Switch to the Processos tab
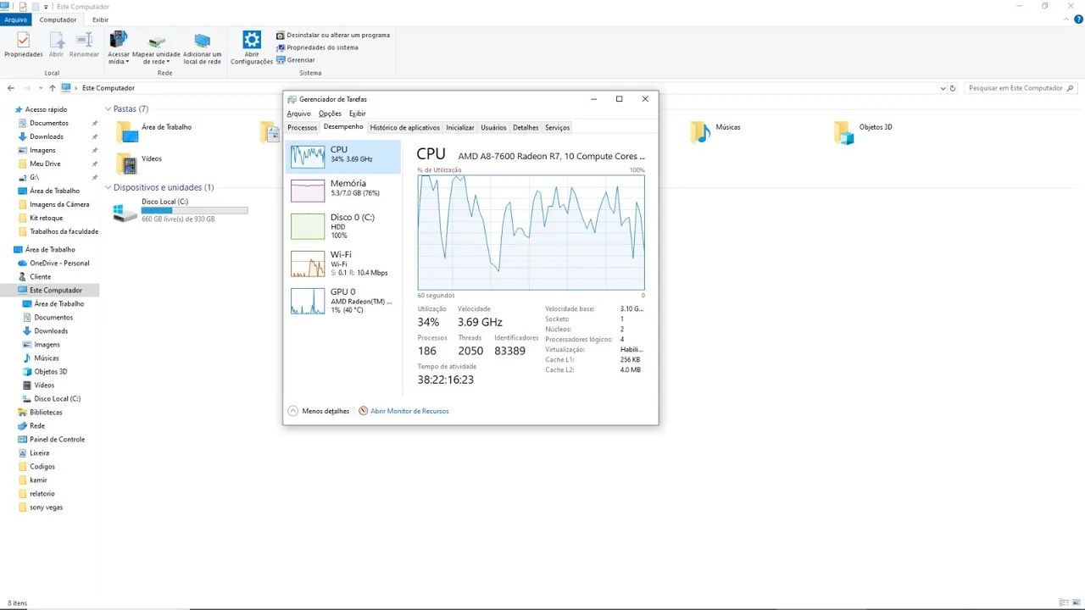The image size is (1085, 610). (x=302, y=128)
